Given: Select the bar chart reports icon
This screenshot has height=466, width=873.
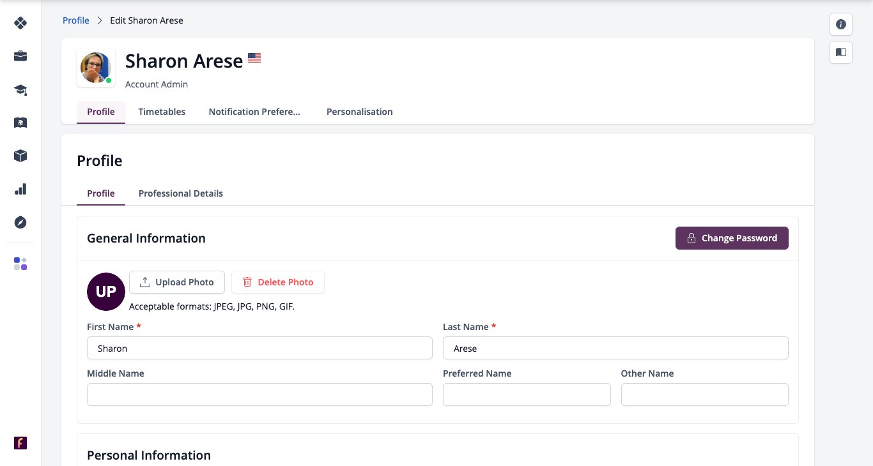Looking at the screenshot, I should point(20,189).
